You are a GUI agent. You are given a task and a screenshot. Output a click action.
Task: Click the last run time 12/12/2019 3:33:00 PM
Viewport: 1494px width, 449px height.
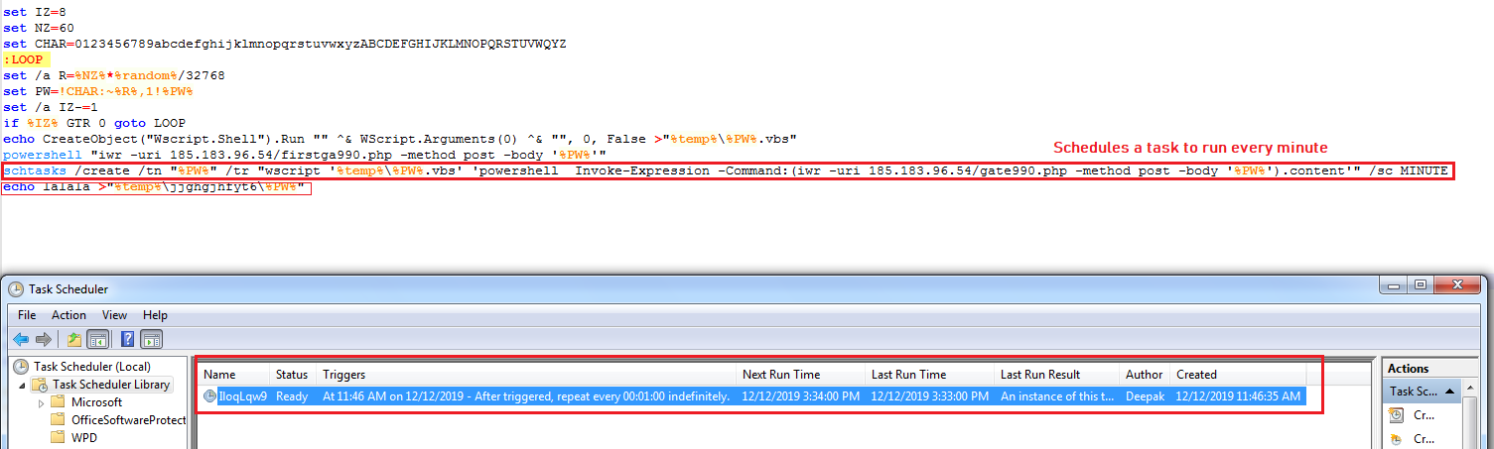click(x=929, y=395)
